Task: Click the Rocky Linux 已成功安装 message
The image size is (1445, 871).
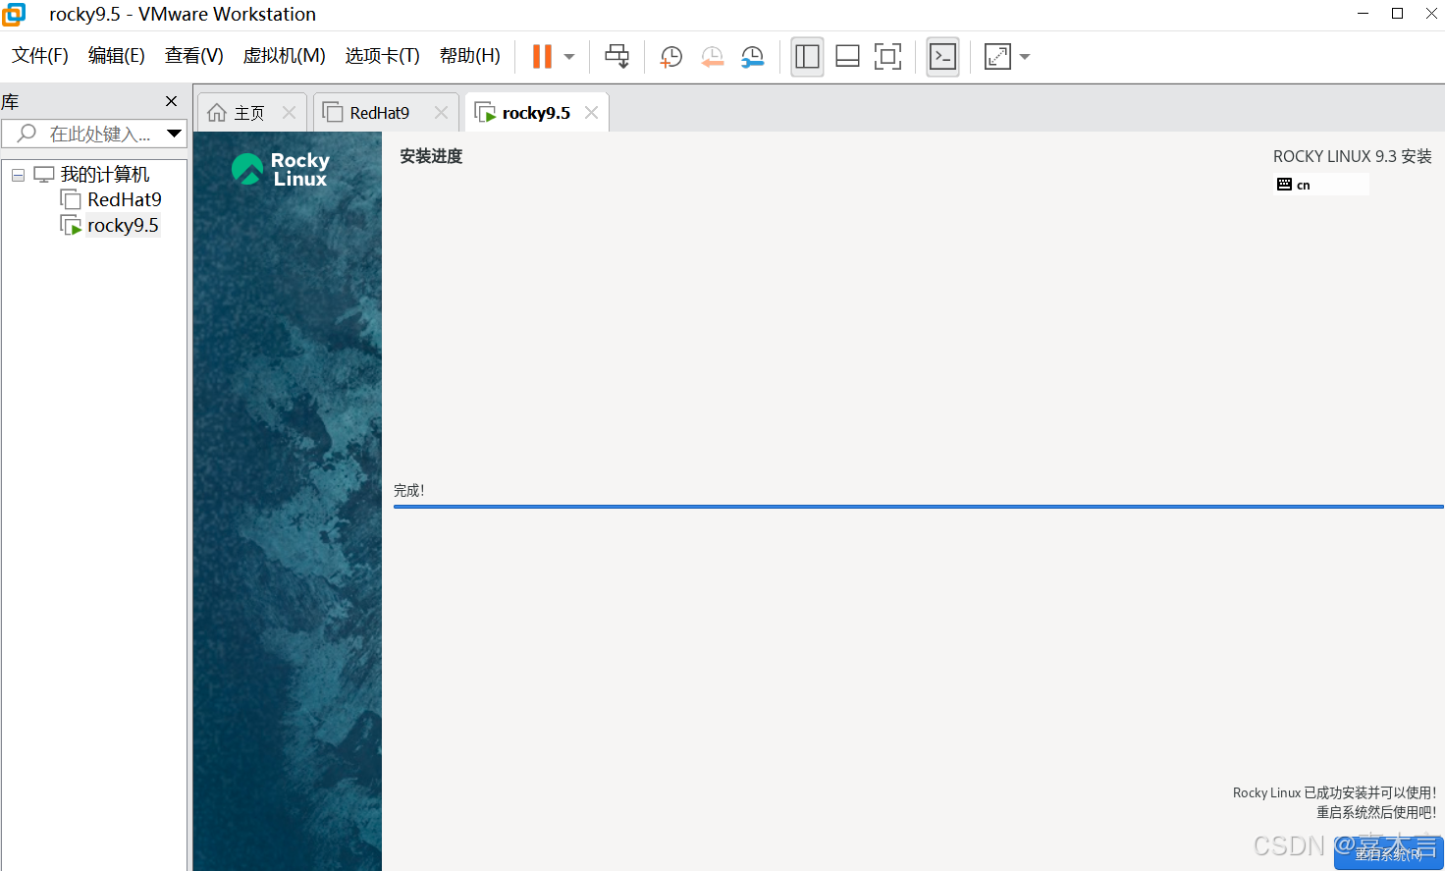Action: click(1334, 792)
